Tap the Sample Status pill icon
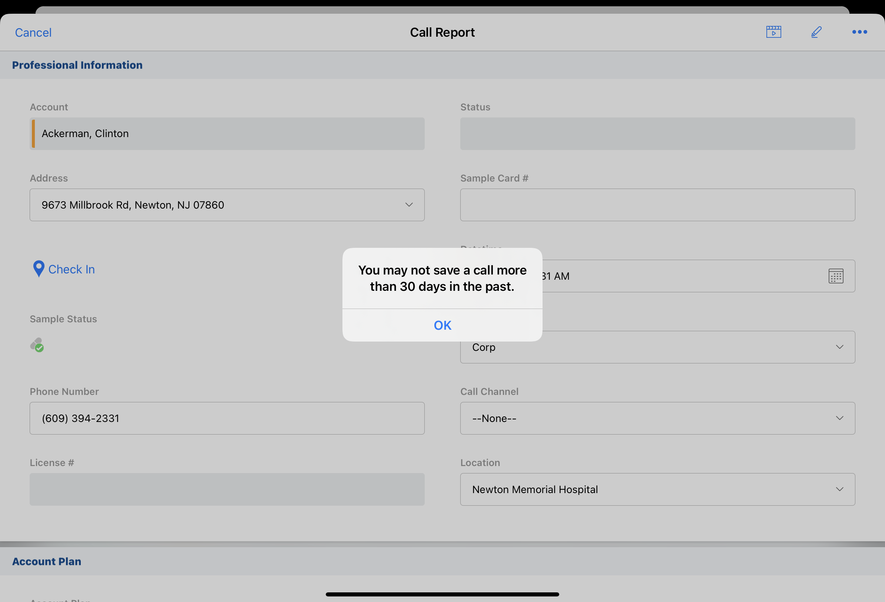 tap(37, 345)
